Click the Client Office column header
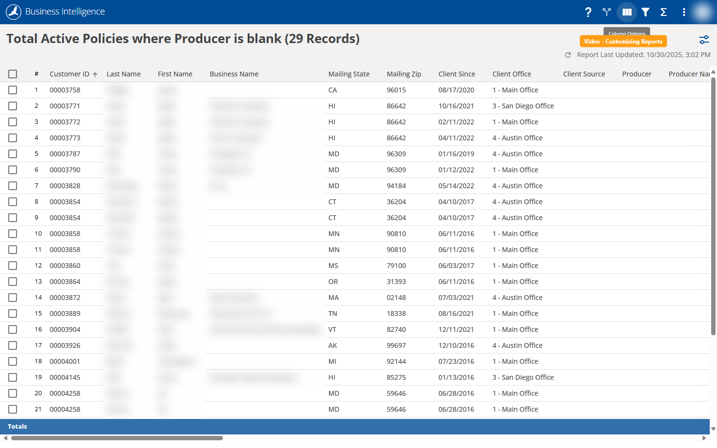This screenshot has width=717, height=448. coord(511,74)
